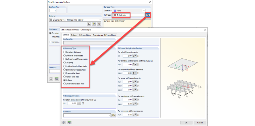Image resolution: width=255 pixels, height=126 pixels.
Task: Click Surface No field in Edit Surface Stiffness
Action: pos(89,43)
